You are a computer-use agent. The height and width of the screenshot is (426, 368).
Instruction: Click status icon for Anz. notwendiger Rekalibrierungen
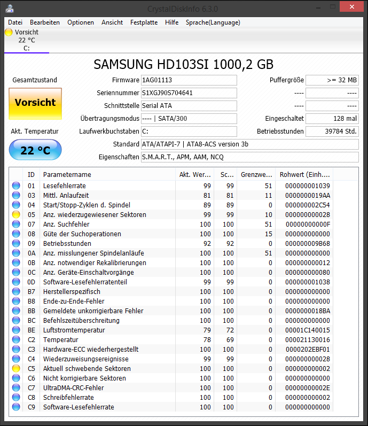[16, 262]
